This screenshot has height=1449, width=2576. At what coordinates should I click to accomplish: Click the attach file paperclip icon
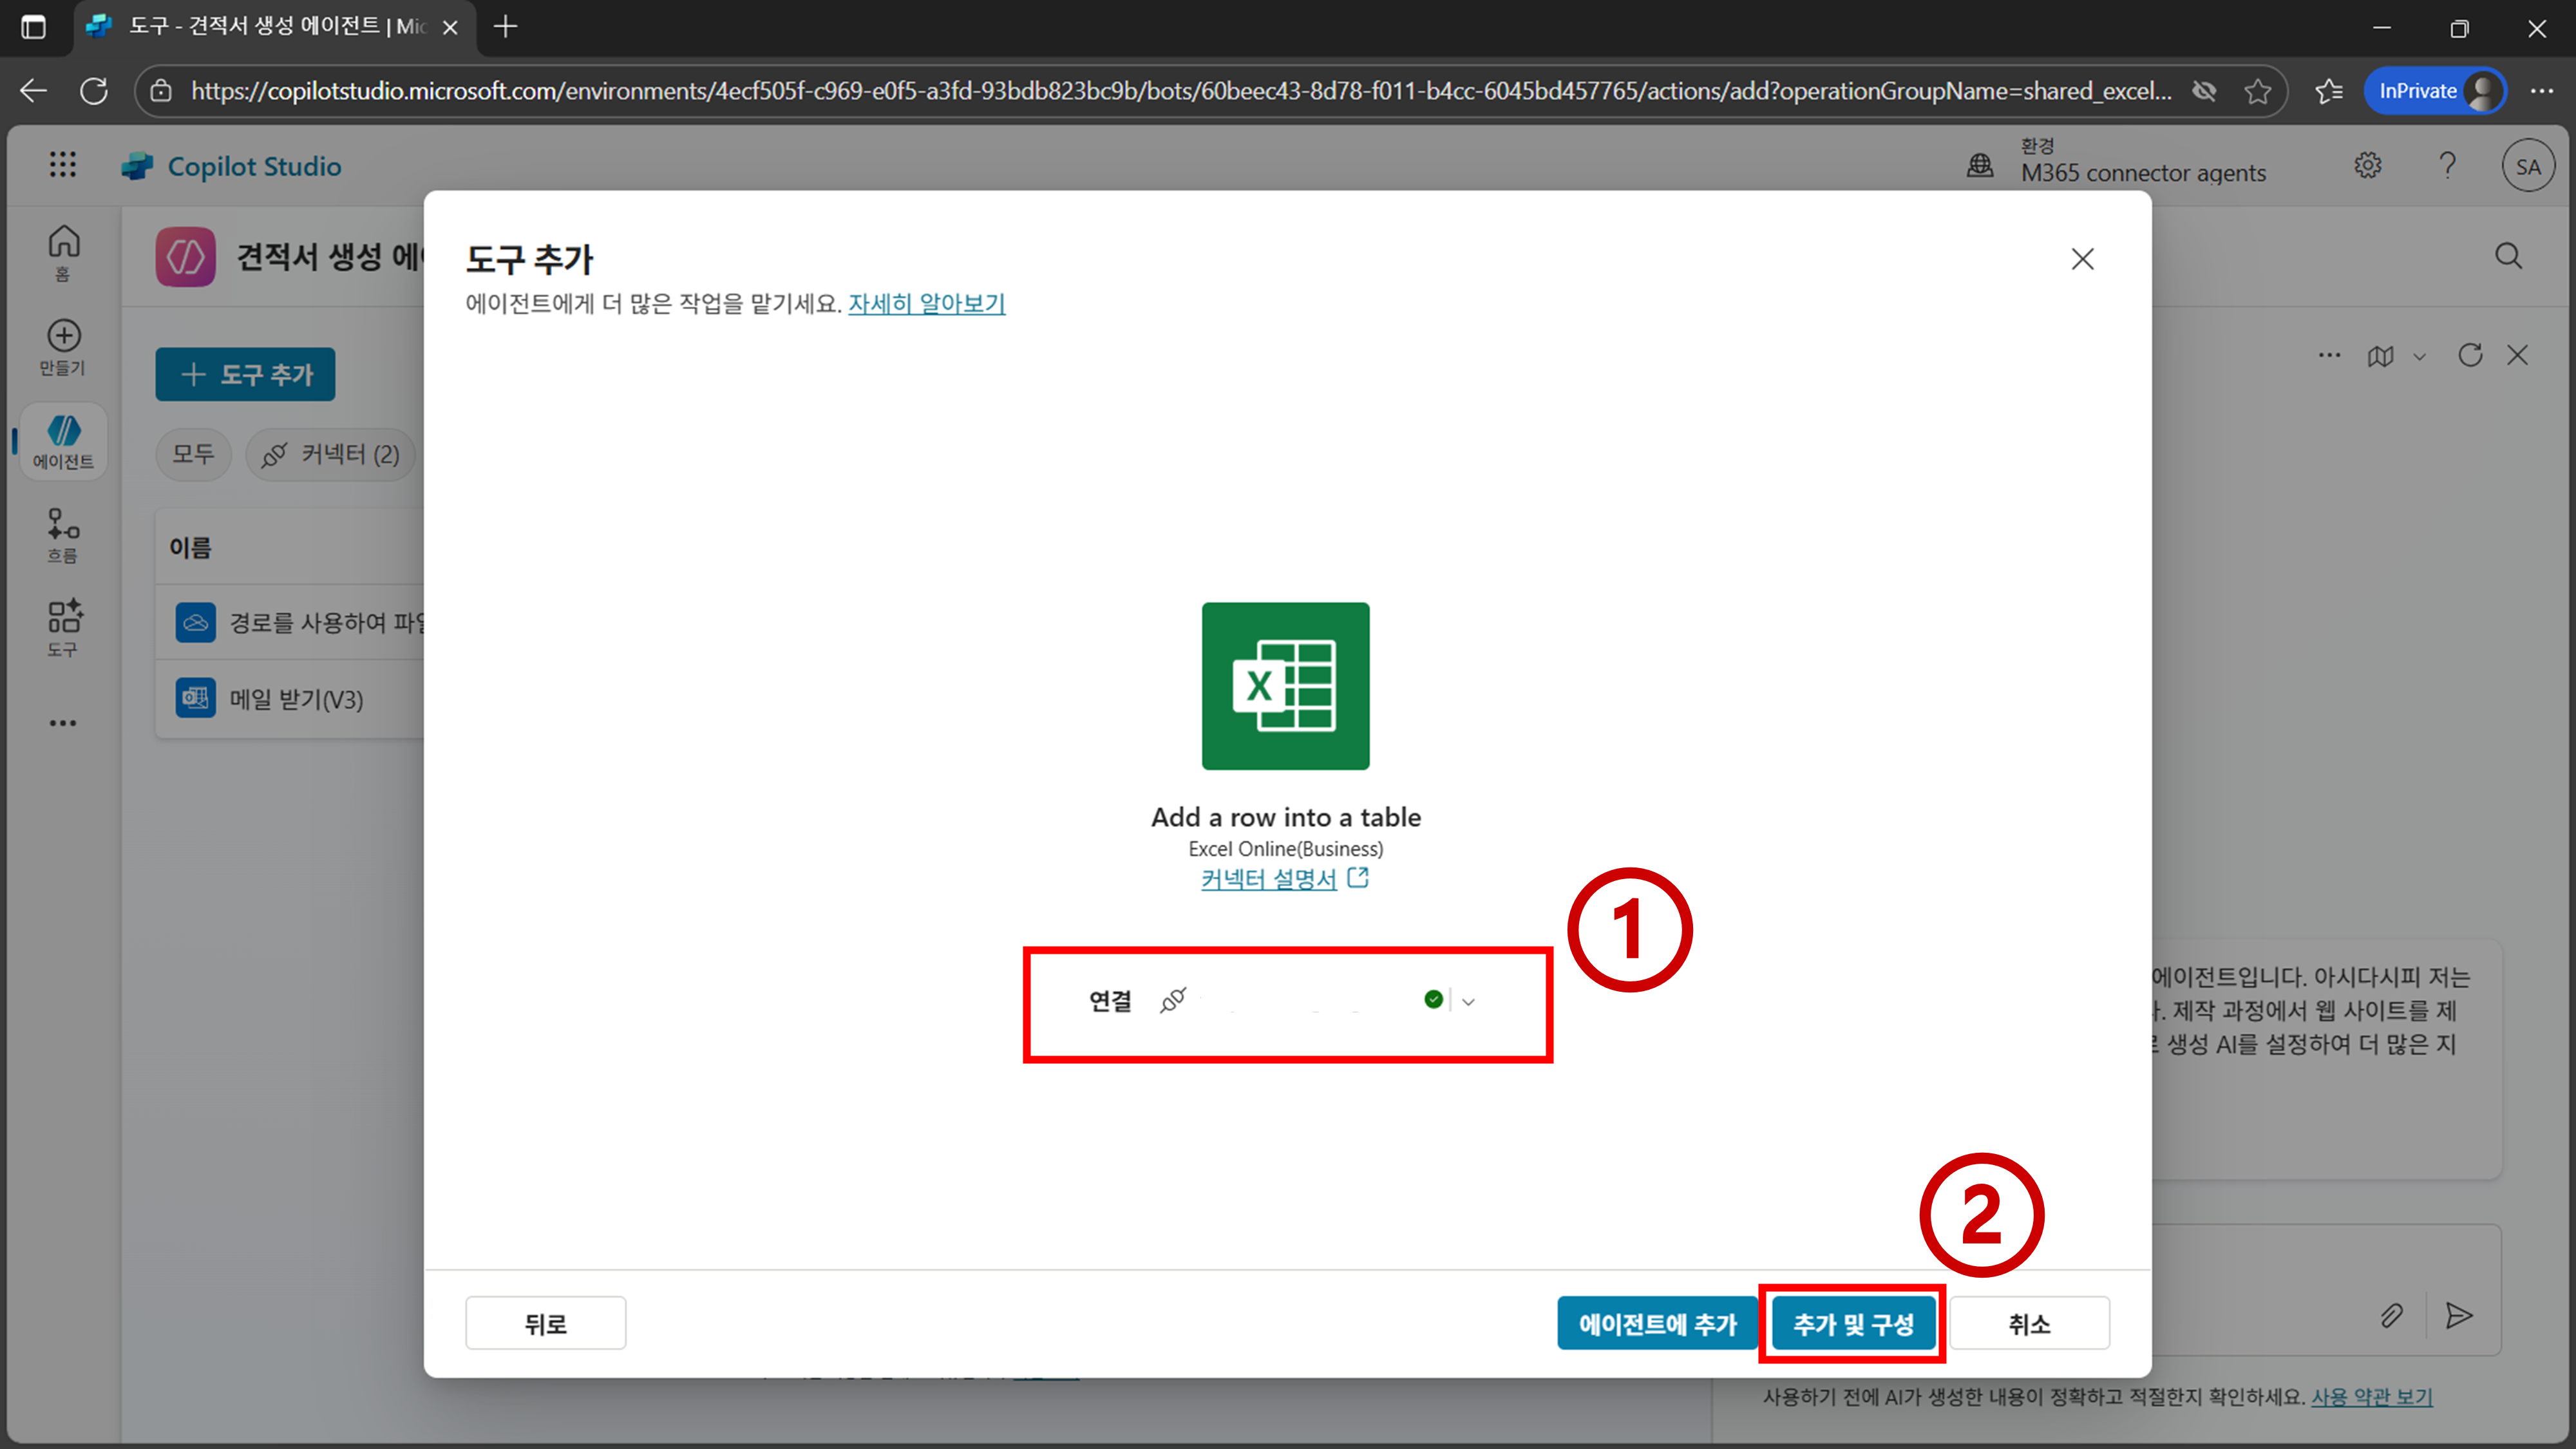click(2391, 1315)
